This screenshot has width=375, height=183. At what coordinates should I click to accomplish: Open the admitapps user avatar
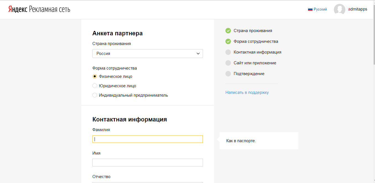[x=339, y=9]
